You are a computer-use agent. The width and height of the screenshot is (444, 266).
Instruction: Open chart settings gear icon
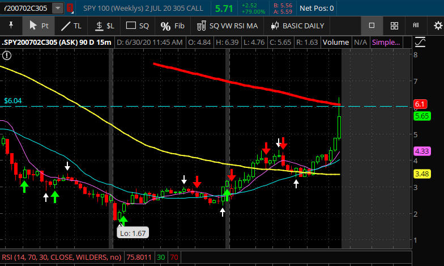(438, 26)
